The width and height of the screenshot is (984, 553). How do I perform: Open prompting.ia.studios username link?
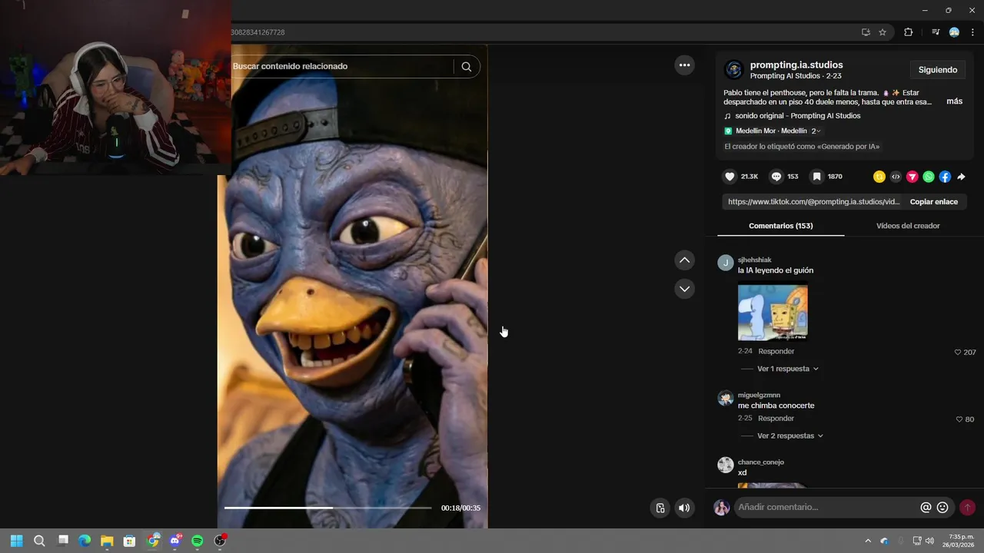tap(796, 65)
